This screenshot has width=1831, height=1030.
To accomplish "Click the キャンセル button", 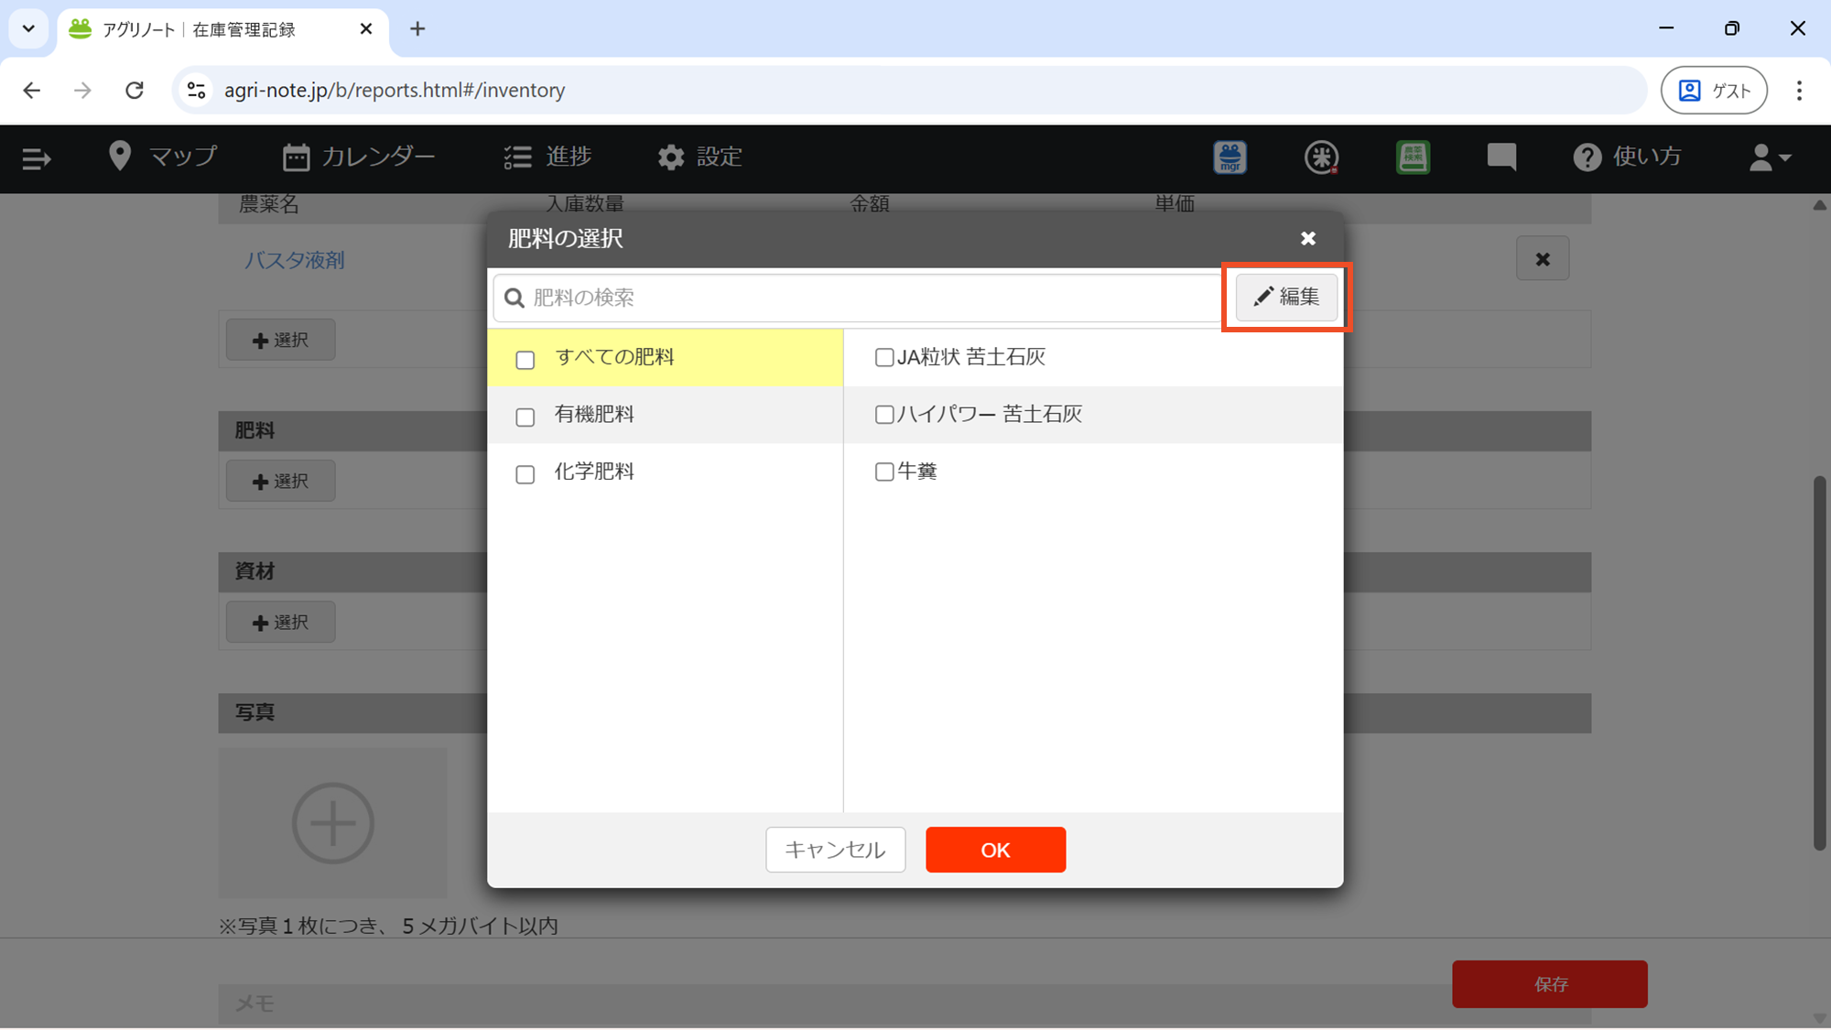I will 835,850.
